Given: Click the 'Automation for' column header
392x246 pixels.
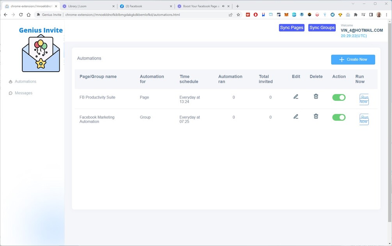Looking at the screenshot, I should coord(152,79).
